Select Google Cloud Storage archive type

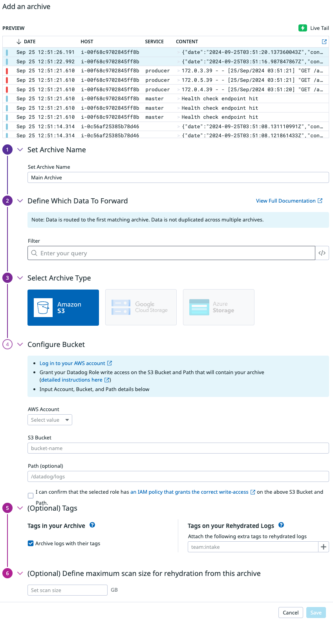[x=141, y=308]
